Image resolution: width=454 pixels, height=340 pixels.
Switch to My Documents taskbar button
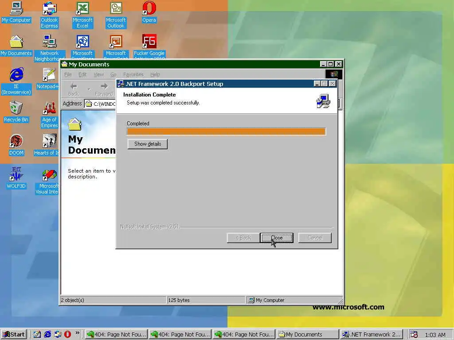(x=308, y=334)
